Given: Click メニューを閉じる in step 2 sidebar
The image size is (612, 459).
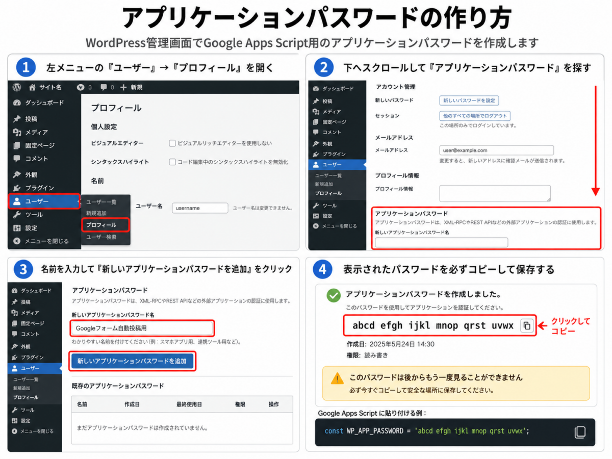Looking at the screenshot, I should (336, 226).
